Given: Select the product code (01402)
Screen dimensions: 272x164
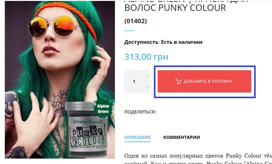Looking at the screenshot, I should click(x=136, y=21).
